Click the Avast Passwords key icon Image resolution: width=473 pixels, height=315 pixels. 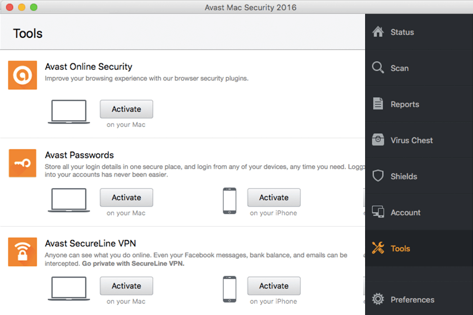point(23,163)
